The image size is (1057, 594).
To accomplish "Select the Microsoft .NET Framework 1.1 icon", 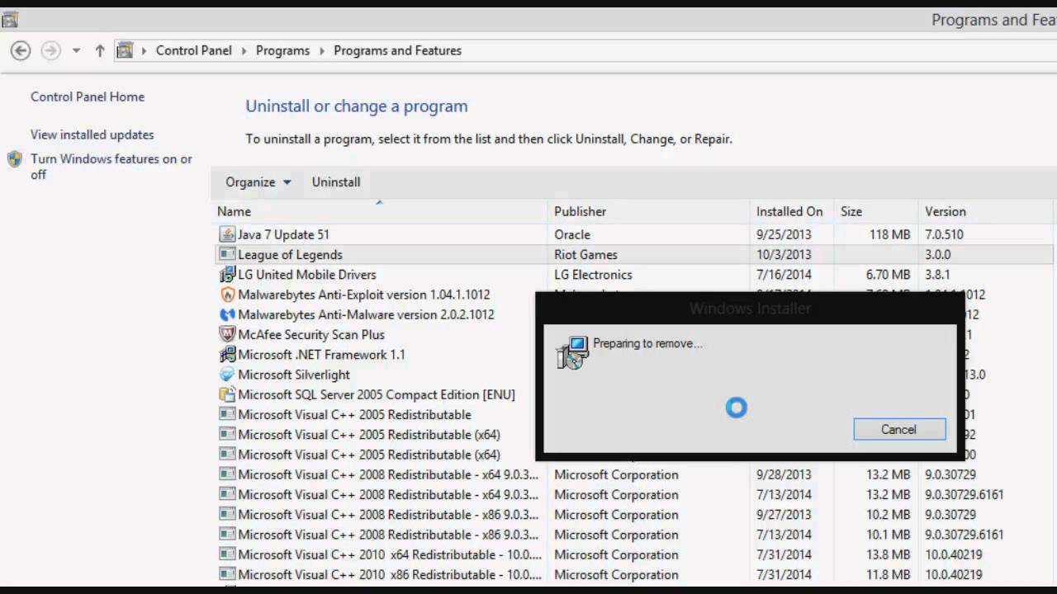I will click(227, 355).
